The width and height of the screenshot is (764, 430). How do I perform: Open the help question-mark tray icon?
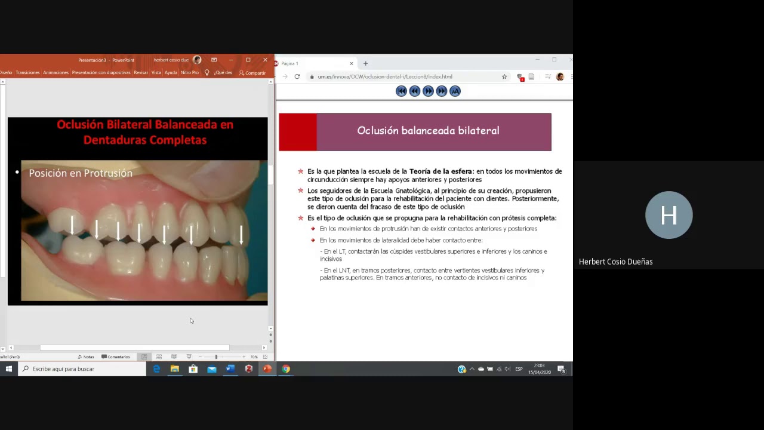(x=461, y=369)
